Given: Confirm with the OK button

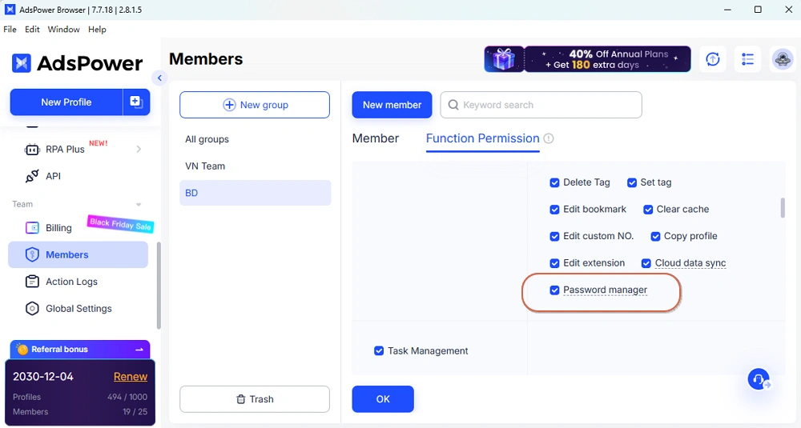Looking at the screenshot, I should tap(383, 399).
